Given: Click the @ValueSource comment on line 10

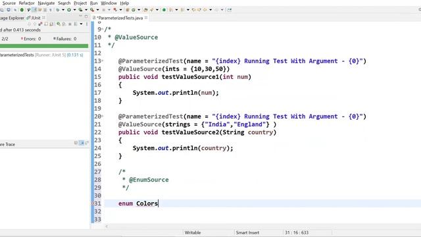Looking at the screenshot, I should 136,38.
